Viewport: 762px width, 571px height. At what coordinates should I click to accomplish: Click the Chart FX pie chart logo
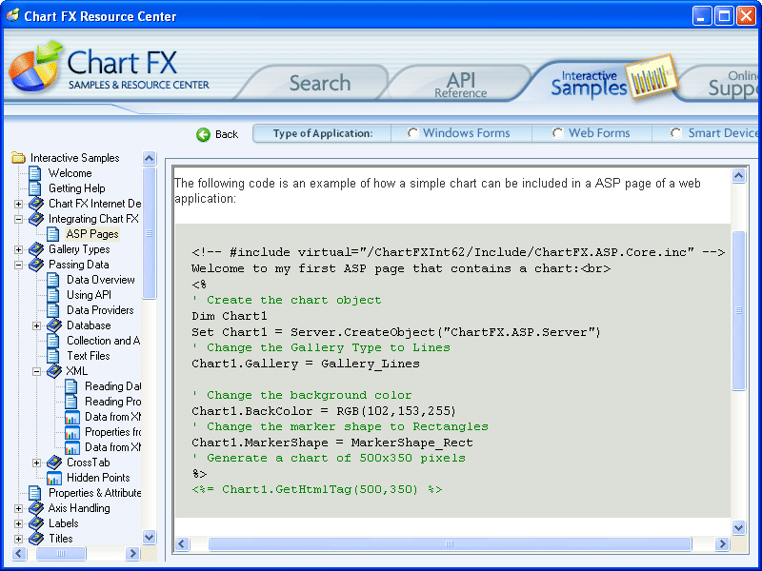(x=35, y=69)
